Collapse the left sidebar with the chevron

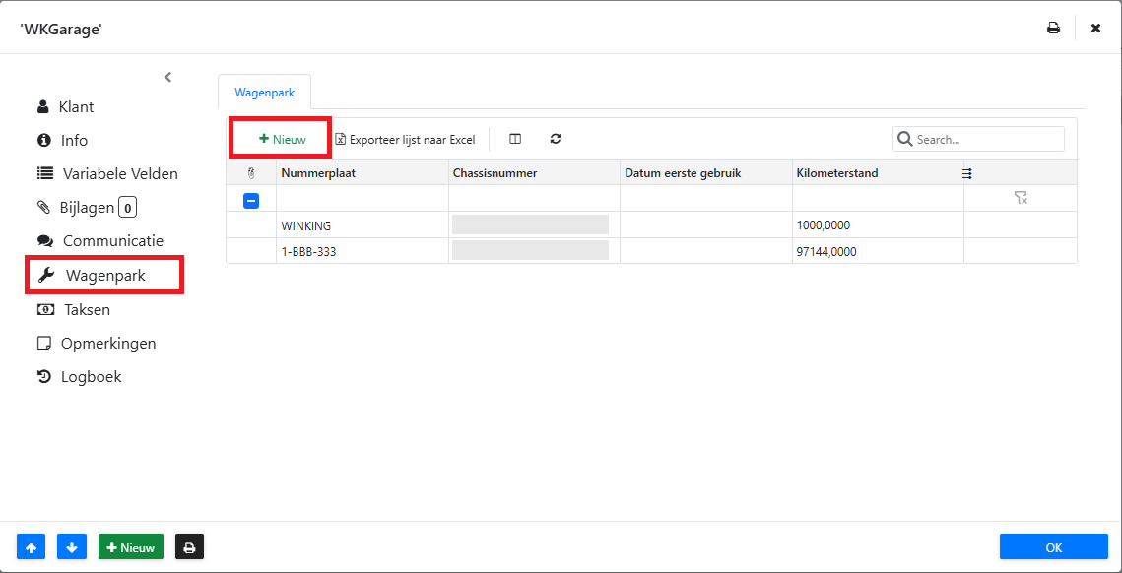tap(167, 77)
